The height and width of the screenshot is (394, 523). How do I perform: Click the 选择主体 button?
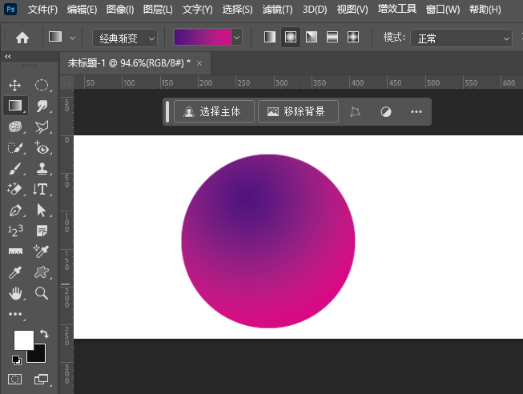[214, 112]
